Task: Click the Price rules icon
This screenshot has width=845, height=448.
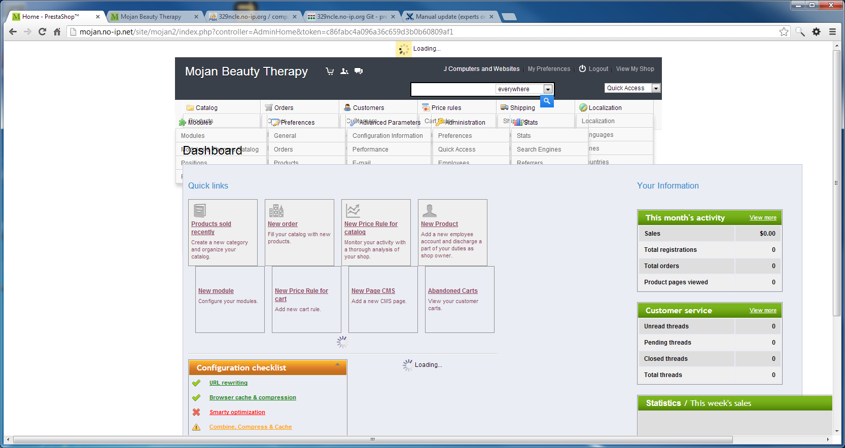Action: click(x=426, y=107)
